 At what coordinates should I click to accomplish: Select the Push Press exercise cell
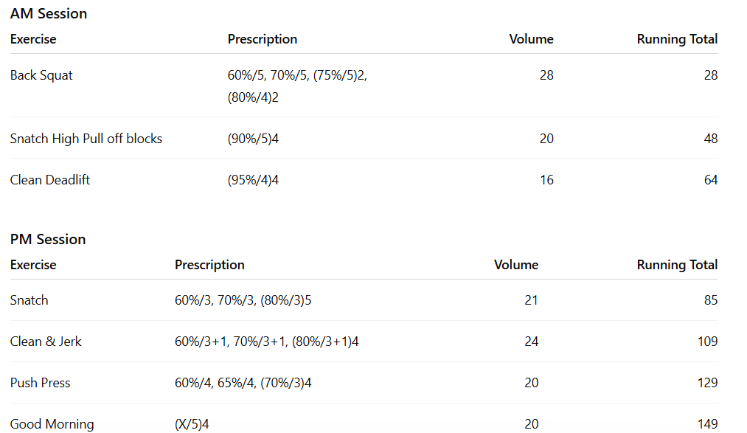tap(41, 383)
